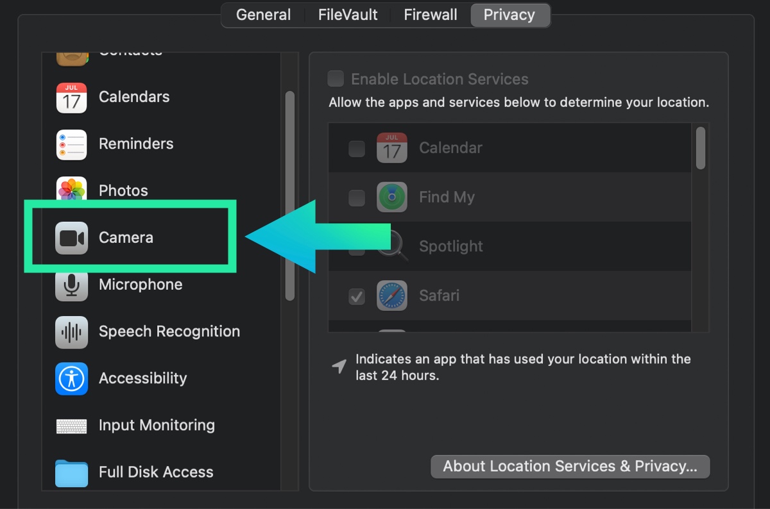770x509 pixels.
Task: Click the Reminders list icon
Action: [71, 144]
